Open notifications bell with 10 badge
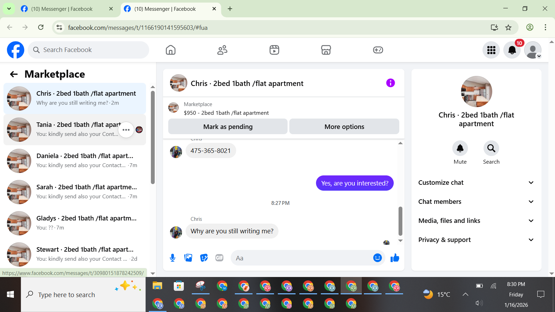Viewport: 555px width, 312px height. point(512,50)
